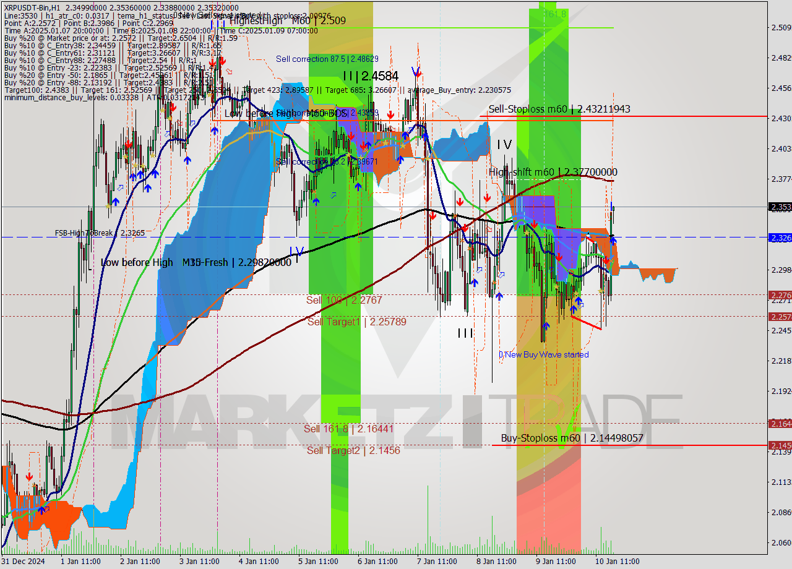
Task: Select the 9 Jan 11:00 date label
Action: click(556, 562)
